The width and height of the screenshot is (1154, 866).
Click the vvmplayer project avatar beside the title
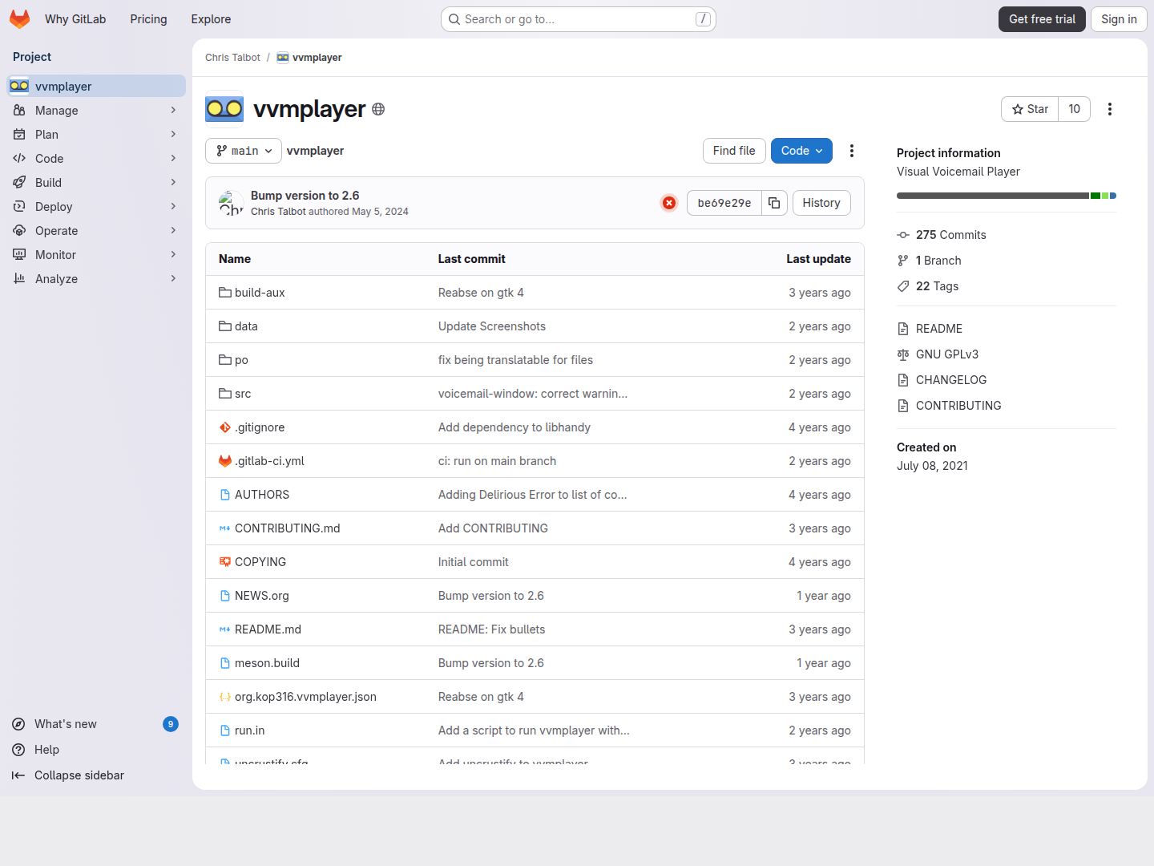pos(224,109)
